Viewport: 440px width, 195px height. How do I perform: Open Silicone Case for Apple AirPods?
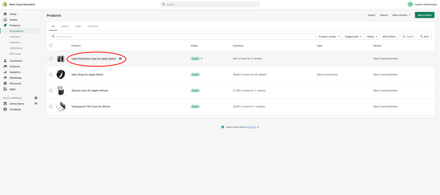tap(90, 91)
